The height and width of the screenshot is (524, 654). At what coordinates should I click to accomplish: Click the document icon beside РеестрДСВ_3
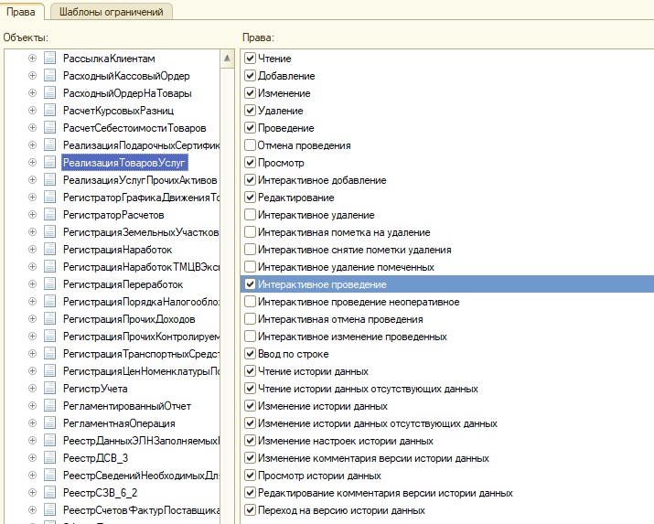(x=50, y=458)
